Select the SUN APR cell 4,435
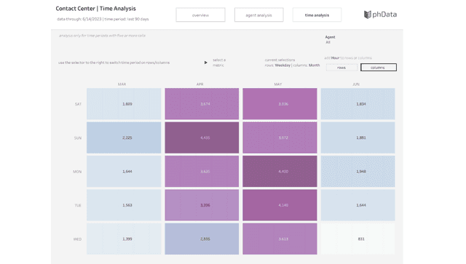 202,137
